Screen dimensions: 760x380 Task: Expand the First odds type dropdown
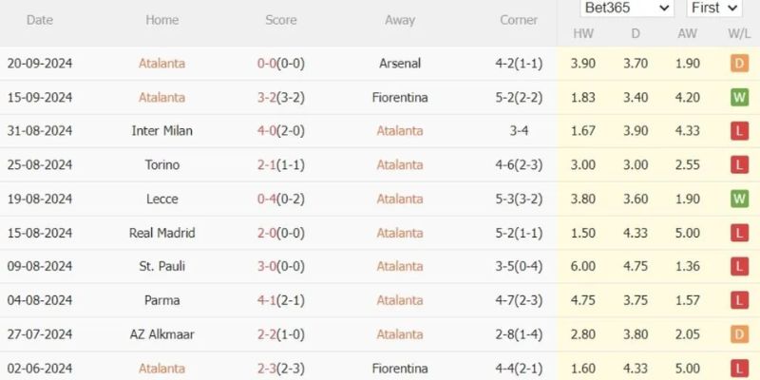(713, 9)
